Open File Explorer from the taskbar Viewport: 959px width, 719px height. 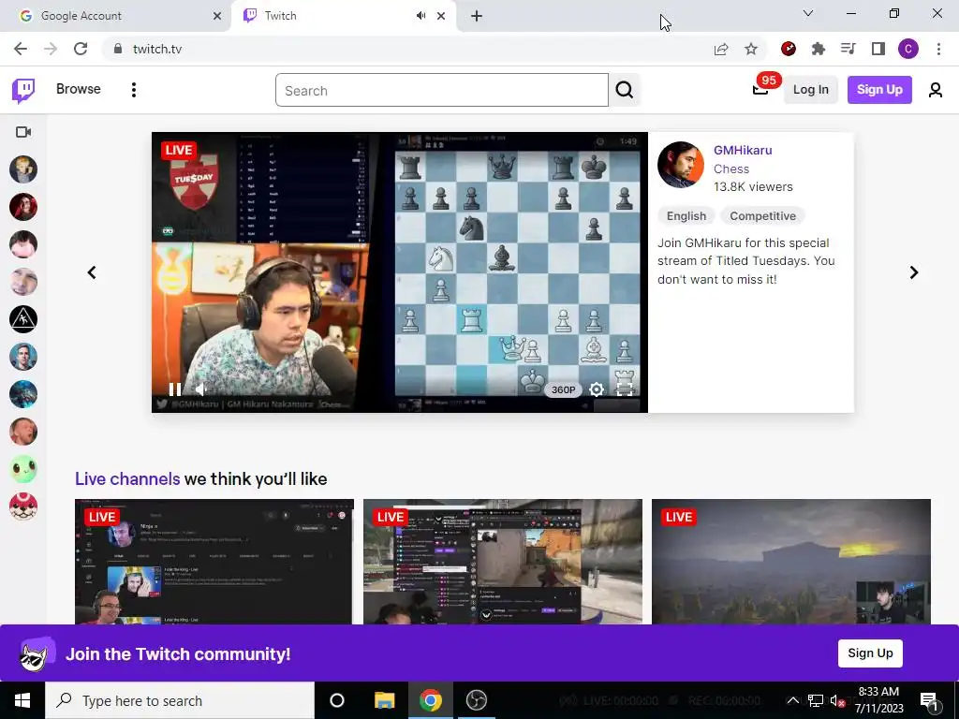[x=385, y=700]
